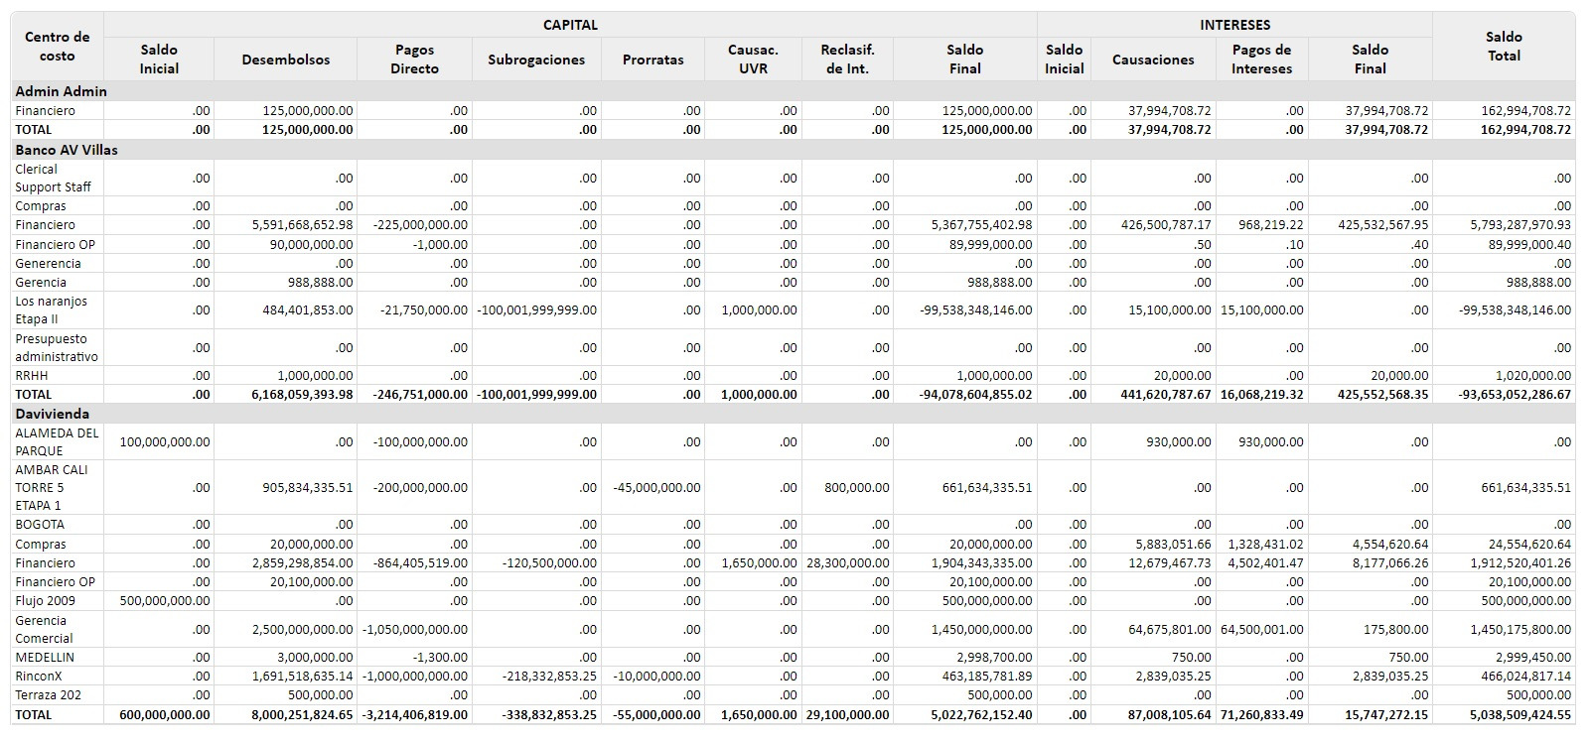
Task: Click the 1,912,520,401.26 saldo total value
Action: (x=1520, y=563)
